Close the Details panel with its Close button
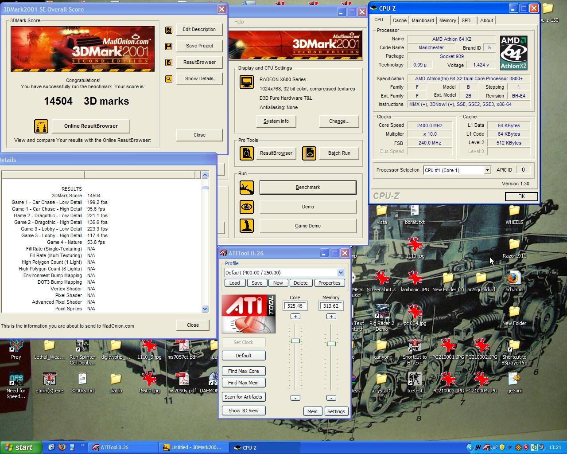 pos(193,325)
